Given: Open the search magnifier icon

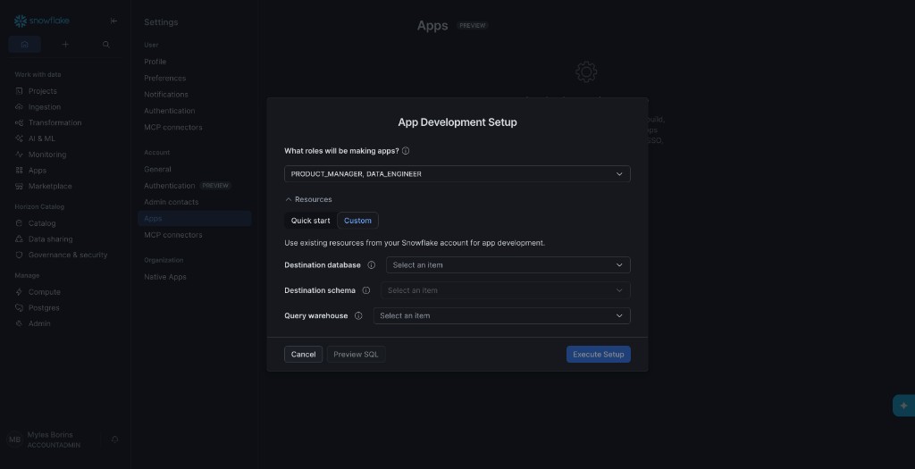Looking at the screenshot, I should point(106,45).
